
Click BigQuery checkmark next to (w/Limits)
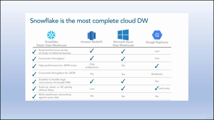[157, 88]
